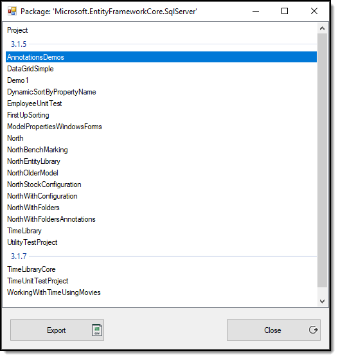Select the NorthWithConfiguration project
The image size is (338, 358).
click(161, 196)
